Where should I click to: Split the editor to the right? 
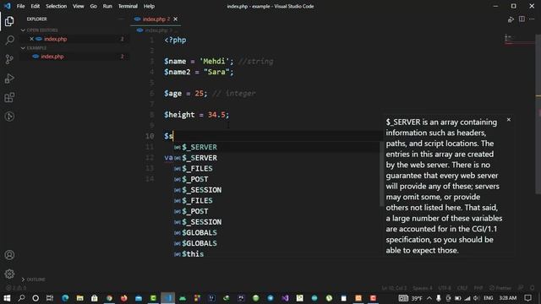pos(522,19)
